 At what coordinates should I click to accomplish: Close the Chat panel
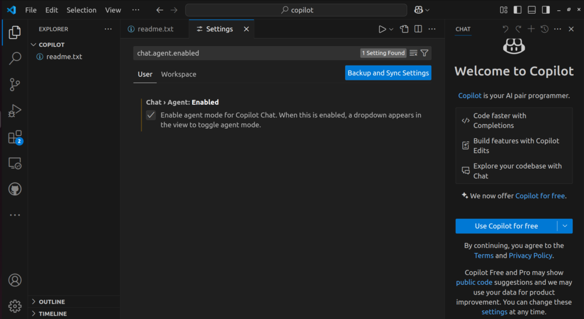(x=571, y=29)
